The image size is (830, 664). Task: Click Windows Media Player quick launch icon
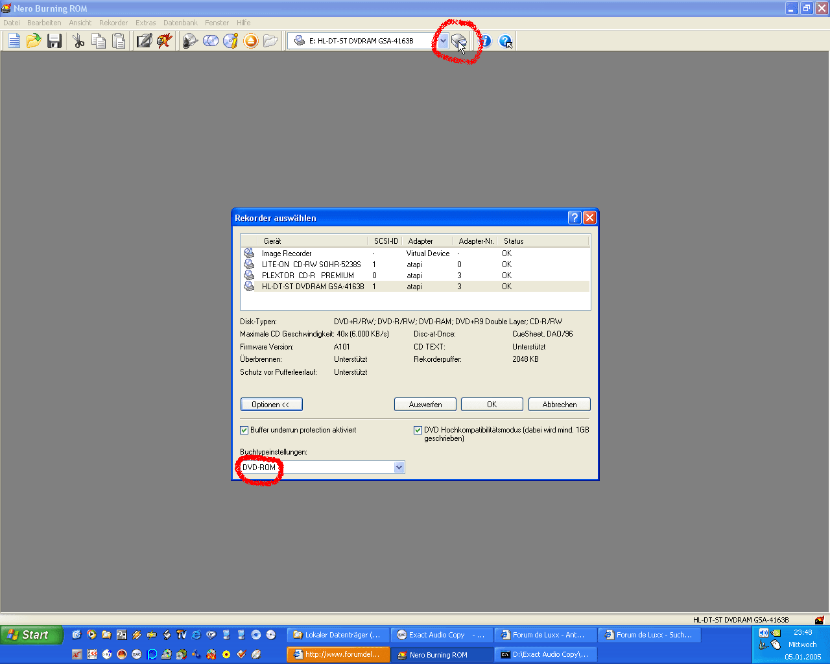click(x=91, y=635)
